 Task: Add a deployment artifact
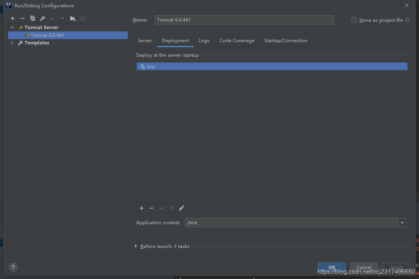click(x=142, y=208)
